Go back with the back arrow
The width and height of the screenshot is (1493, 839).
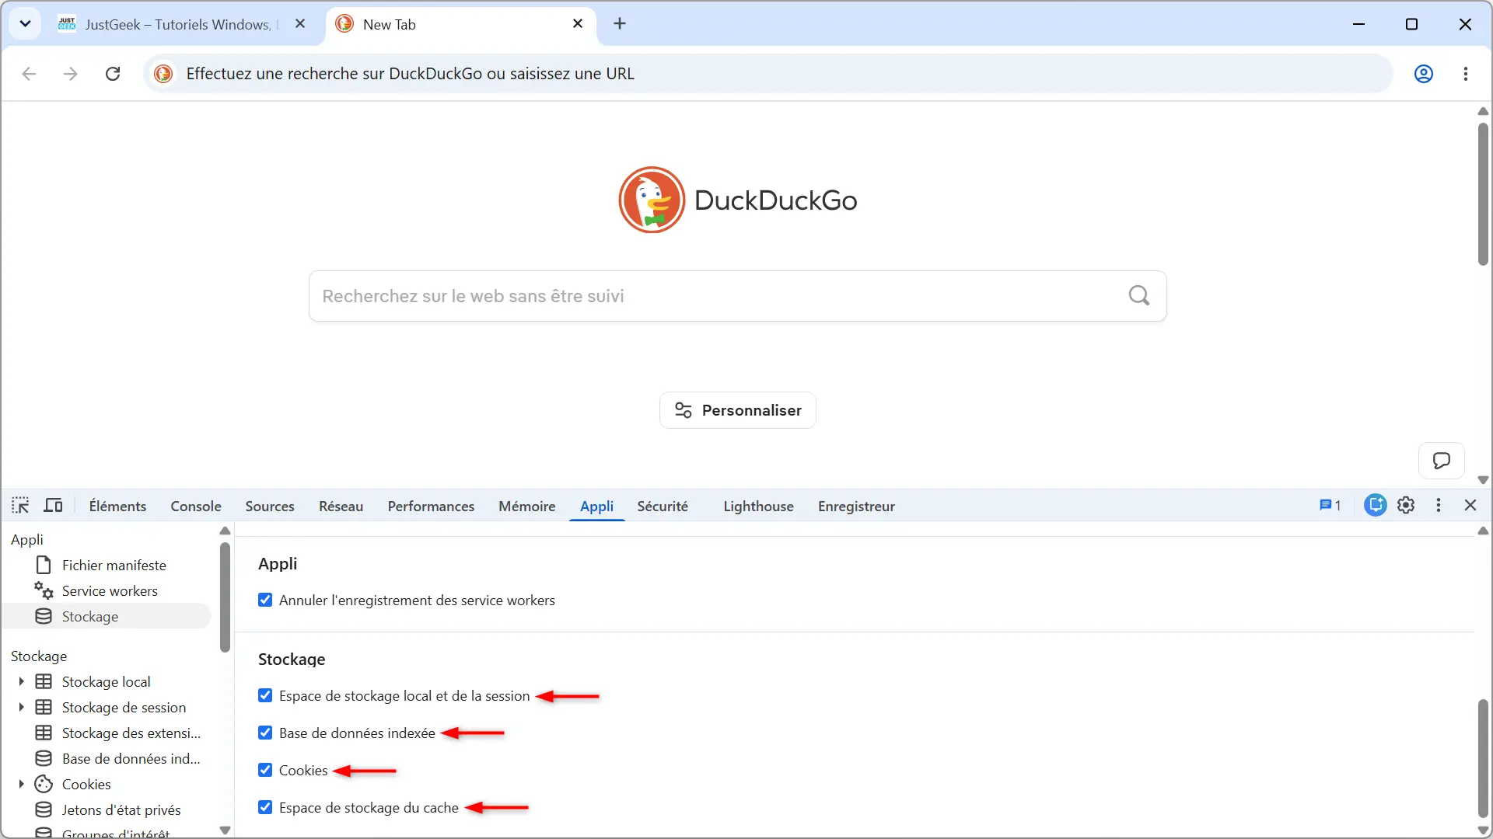(29, 74)
